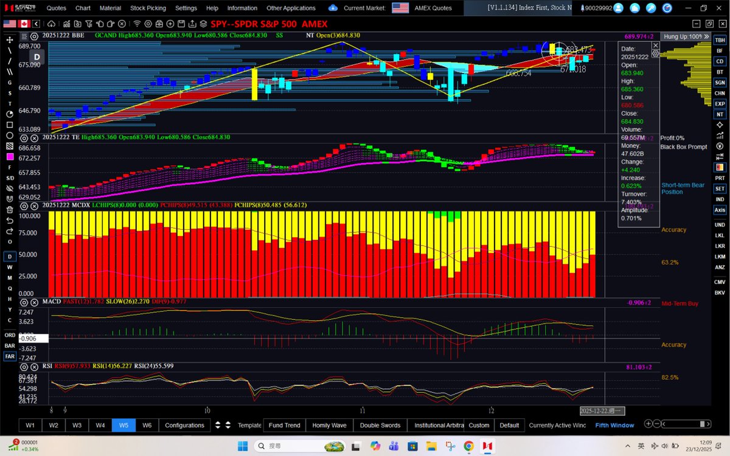Click the Double Swords button
730x456 pixels.
tap(380, 425)
